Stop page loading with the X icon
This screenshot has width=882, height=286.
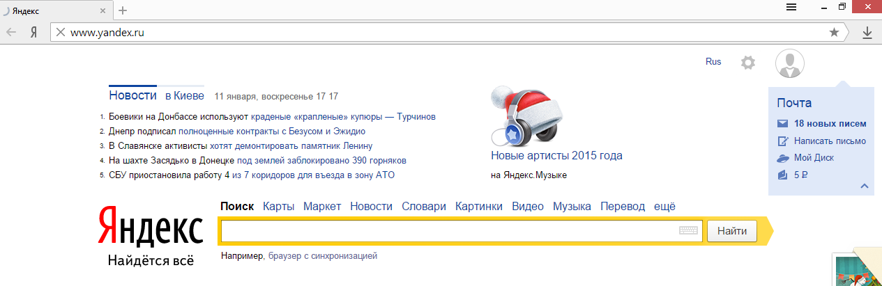coord(61,32)
